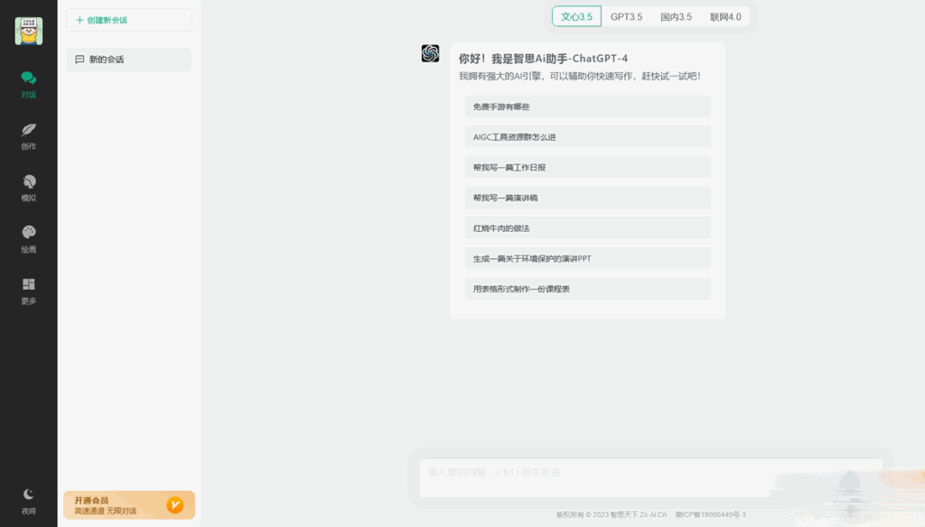Pick the 帮我写一篇工作日报 prompt
925x527 pixels.
tap(587, 167)
